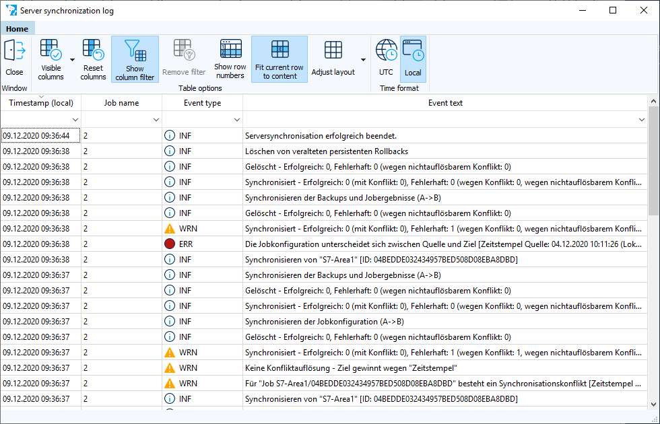Viewport: 660px width, 424px height.
Task: Click INF icon in 'Löschen von veralteten' row
Action: 170,151
